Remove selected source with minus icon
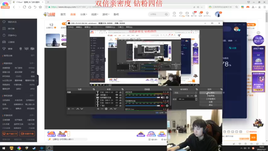This screenshot has width=268, height=151. pyautogui.click(x=102, y=109)
